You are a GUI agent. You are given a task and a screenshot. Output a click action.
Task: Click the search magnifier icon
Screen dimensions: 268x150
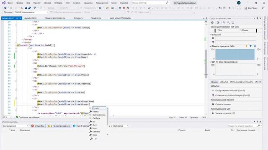167,3
